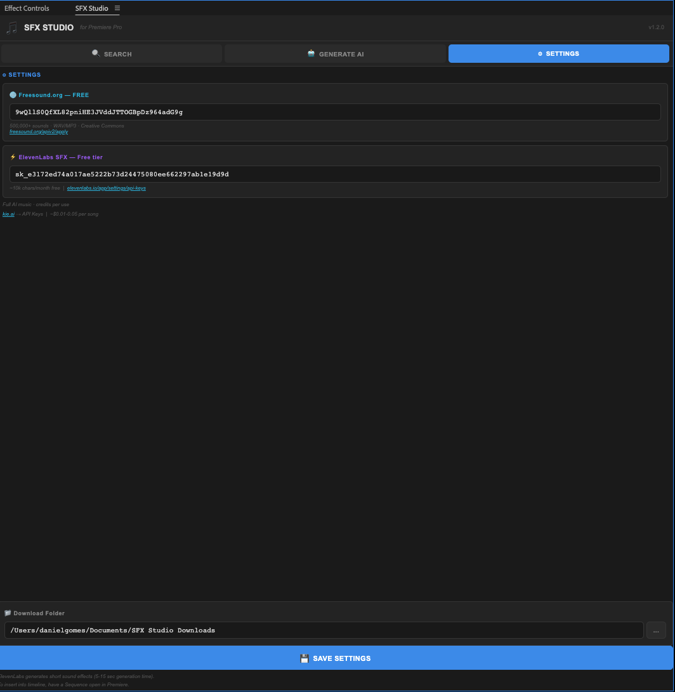Click the Freesound.org globe icon
This screenshot has height=692, width=675.
point(13,95)
